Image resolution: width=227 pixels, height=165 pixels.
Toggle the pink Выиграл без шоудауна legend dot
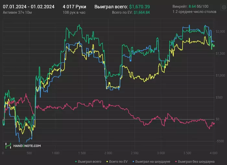tap(176, 162)
